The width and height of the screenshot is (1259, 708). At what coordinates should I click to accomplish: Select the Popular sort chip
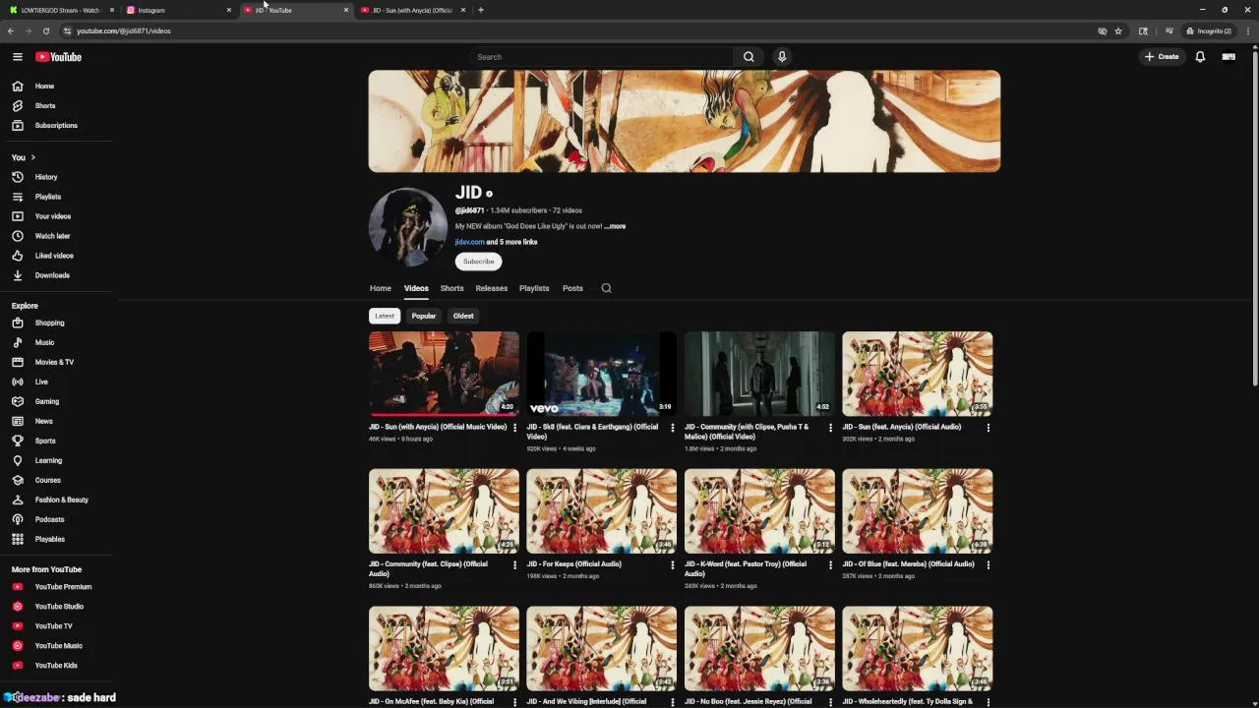(424, 316)
